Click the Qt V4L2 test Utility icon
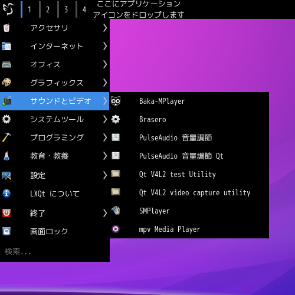 pyautogui.click(x=116, y=173)
